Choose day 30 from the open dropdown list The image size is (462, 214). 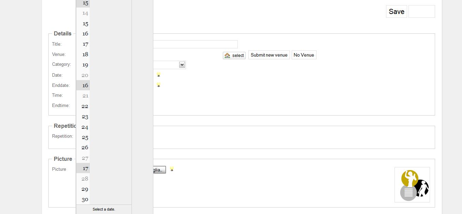[85, 199]
